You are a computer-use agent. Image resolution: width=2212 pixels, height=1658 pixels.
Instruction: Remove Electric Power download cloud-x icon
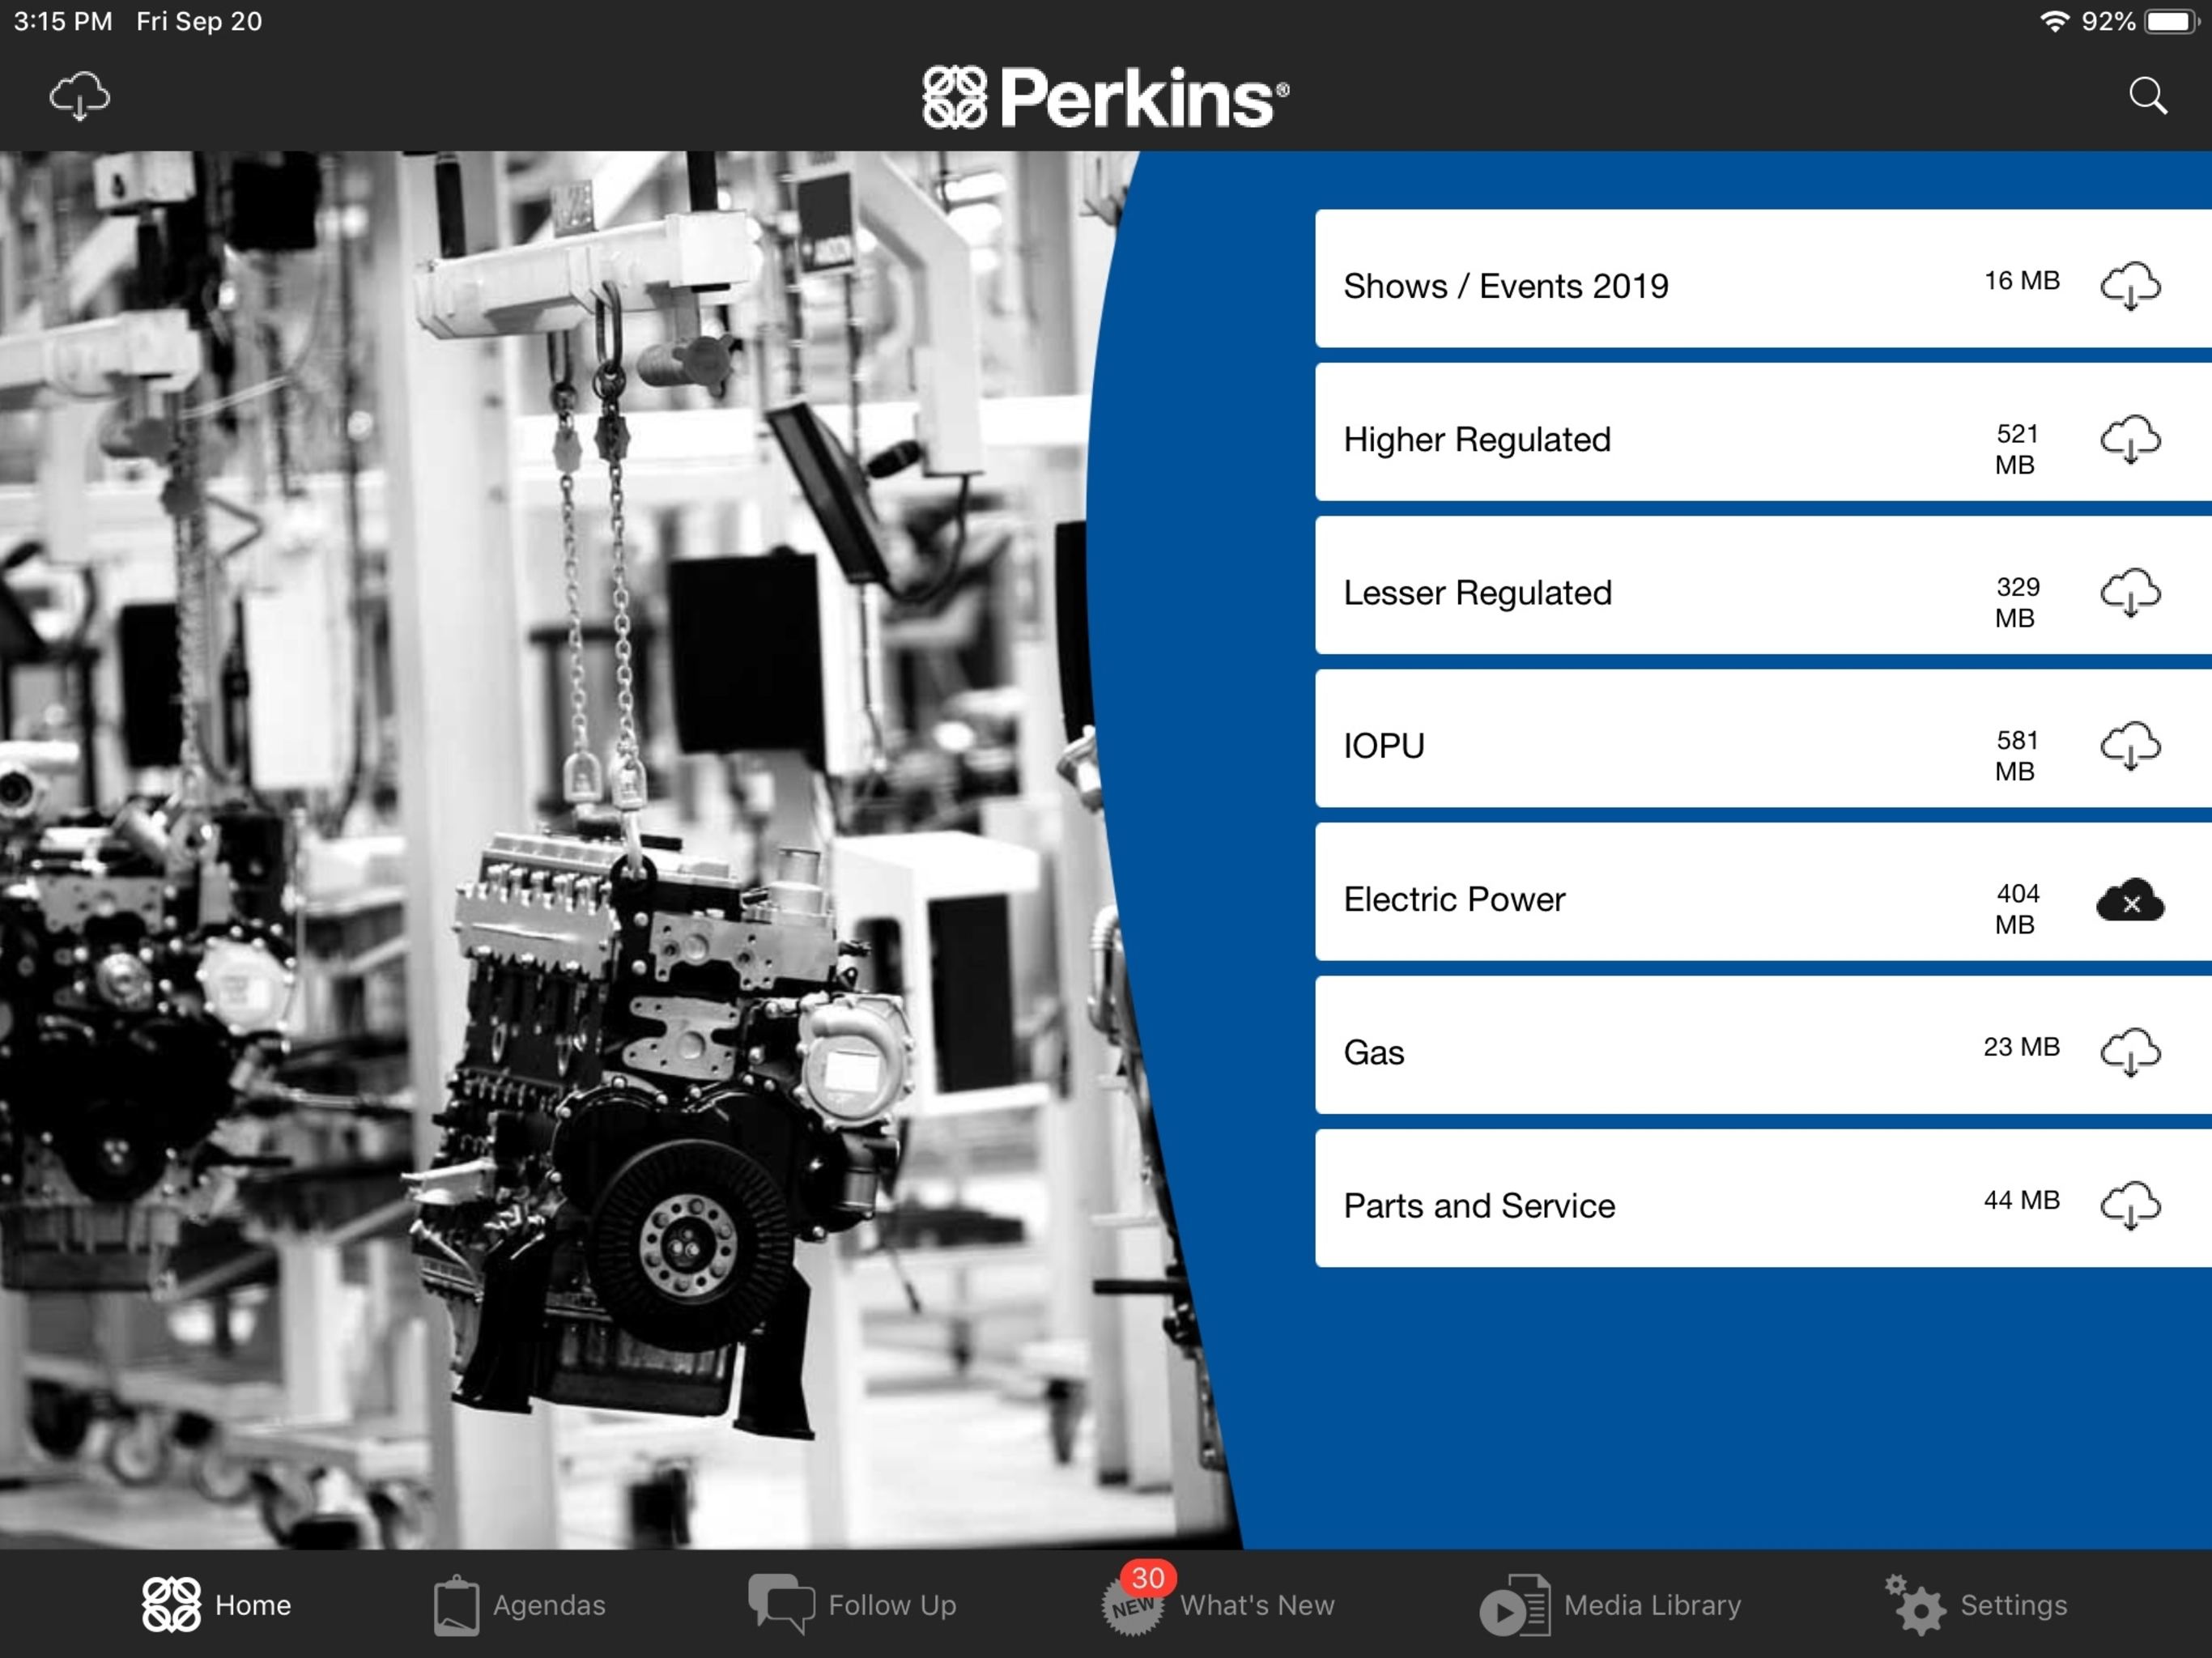[2130, 899]
